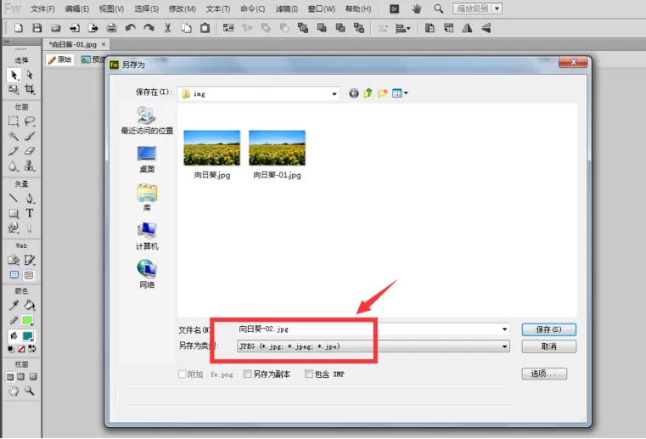Select the Pointer tool
Screen dimensions: 646x439
click(14, 75)
